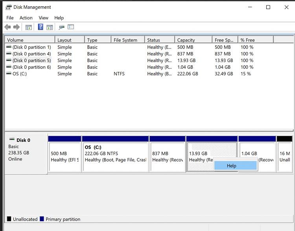
Task: Click Show/Hide Action Pane toolbar icon
Action: coord(50,27)
